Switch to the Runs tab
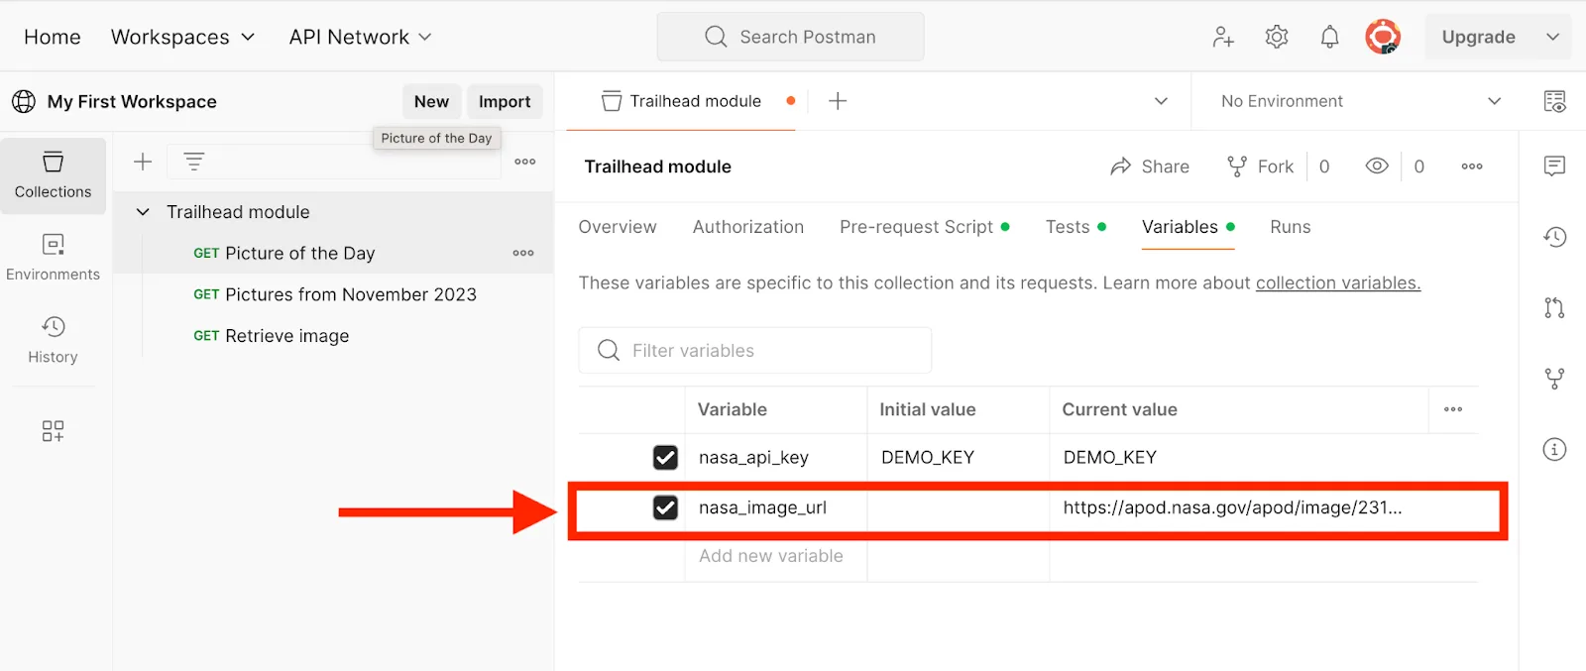The height and width of the screenshot is (671, 1586). [1291, 227]
